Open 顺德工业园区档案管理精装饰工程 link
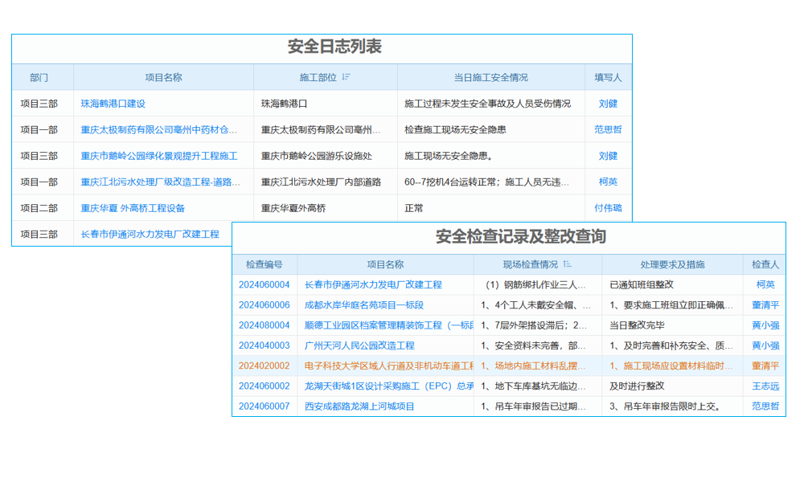Viewport: 804px width, 482px height. point(379,325)
